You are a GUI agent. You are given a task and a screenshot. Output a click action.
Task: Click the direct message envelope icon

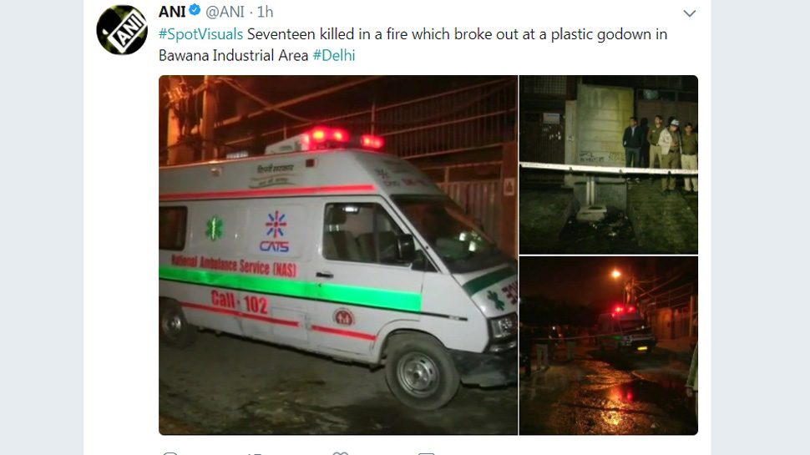coord(426,453)
